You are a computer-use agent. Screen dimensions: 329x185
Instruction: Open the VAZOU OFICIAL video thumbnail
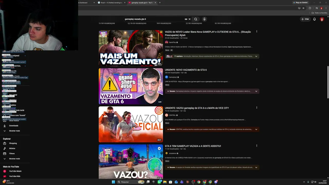coord(131,124)
